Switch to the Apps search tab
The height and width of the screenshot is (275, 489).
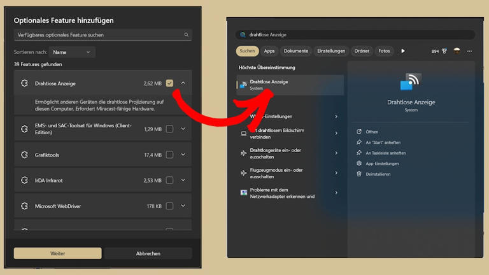click(x=269, y=51)
